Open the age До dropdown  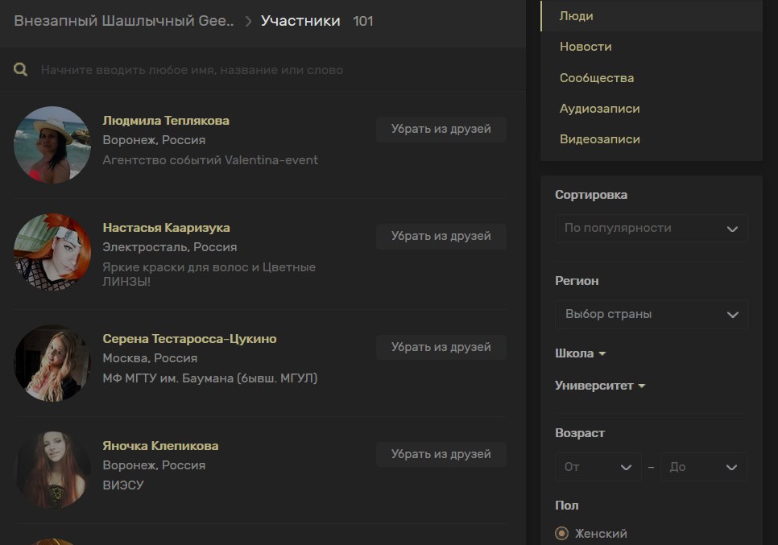pos(704,467)
